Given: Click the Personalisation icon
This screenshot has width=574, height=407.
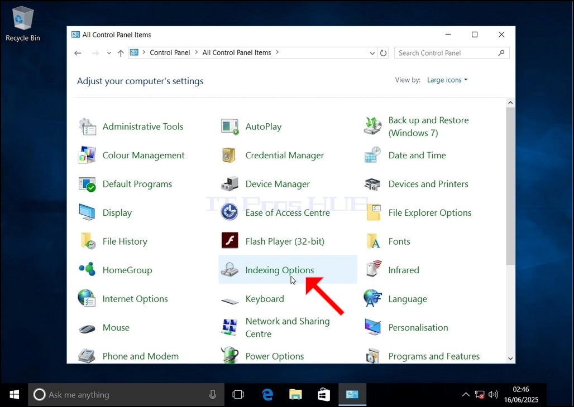Looking at the screenshot, I should tap(372, 327).
